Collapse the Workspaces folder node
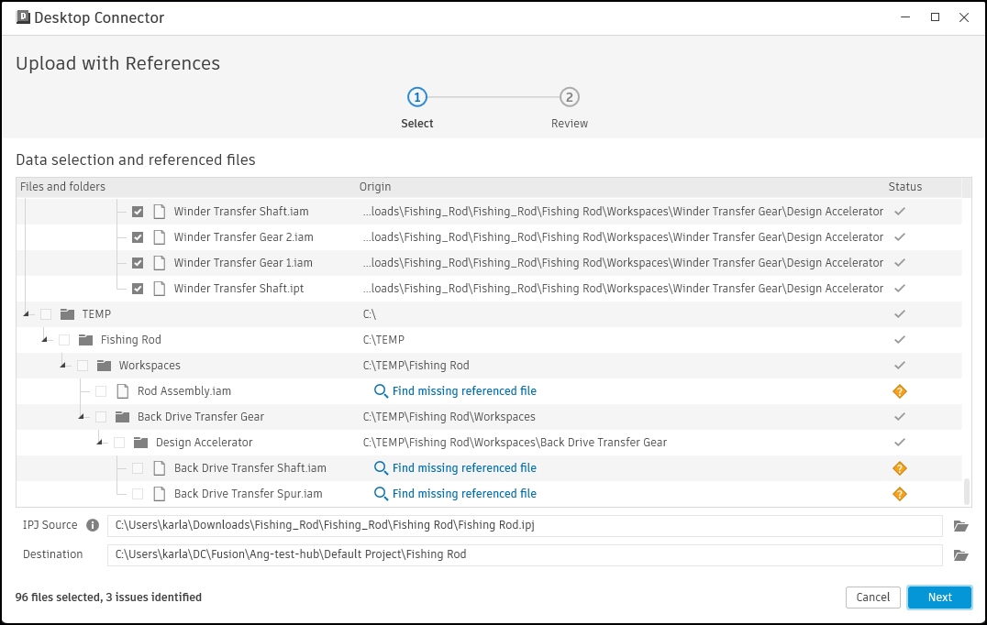This screenshot has width=987, height=625. click(63, 366)
